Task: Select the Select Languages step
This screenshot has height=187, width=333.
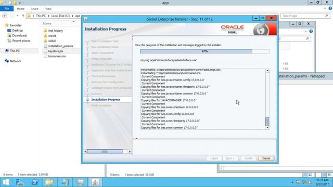Action: pyautogui.click(x=101, y=59)
